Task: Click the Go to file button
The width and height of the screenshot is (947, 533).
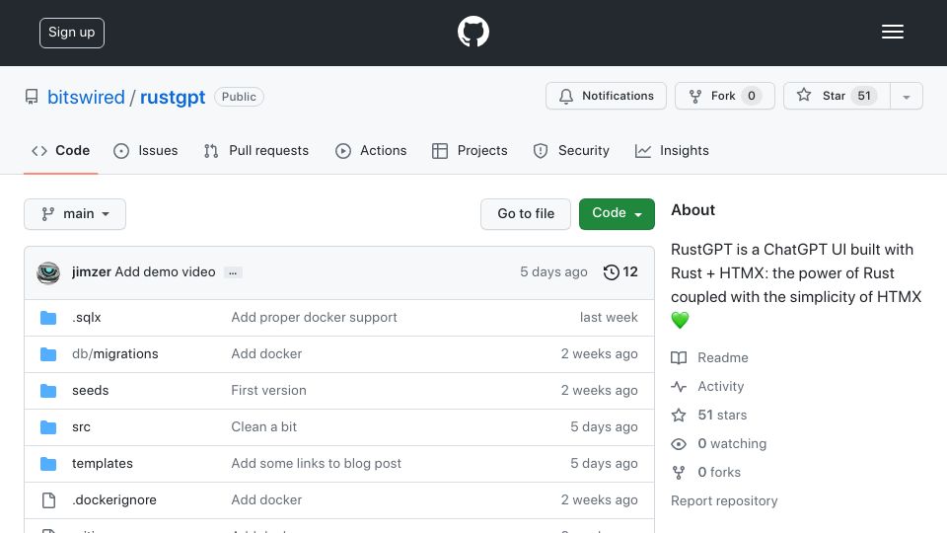Action: pyautogui.click(x=526, y=214)
